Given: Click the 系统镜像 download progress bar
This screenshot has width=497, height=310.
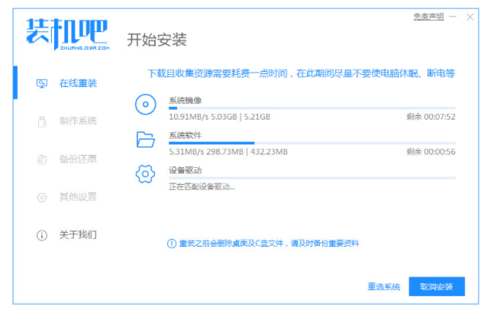Looking at the screenshot, I should 312,108.
